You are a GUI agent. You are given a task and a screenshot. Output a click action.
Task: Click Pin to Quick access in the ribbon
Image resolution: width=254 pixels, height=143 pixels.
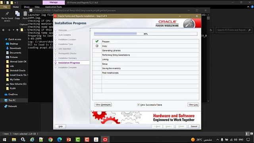[7, 16]
